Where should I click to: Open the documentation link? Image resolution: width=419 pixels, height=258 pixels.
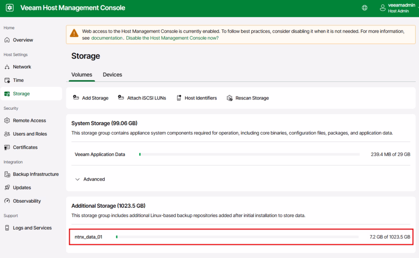tap(107, 38)
